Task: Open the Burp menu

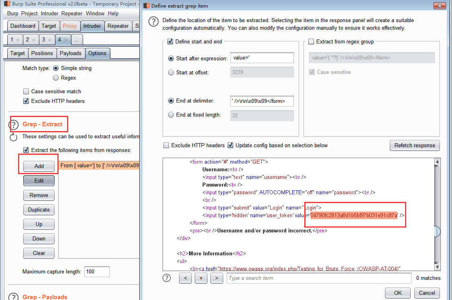Action: [x=13, y=14]
